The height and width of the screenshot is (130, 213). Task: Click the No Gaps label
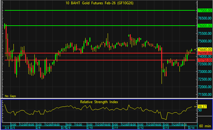point(9,96)
